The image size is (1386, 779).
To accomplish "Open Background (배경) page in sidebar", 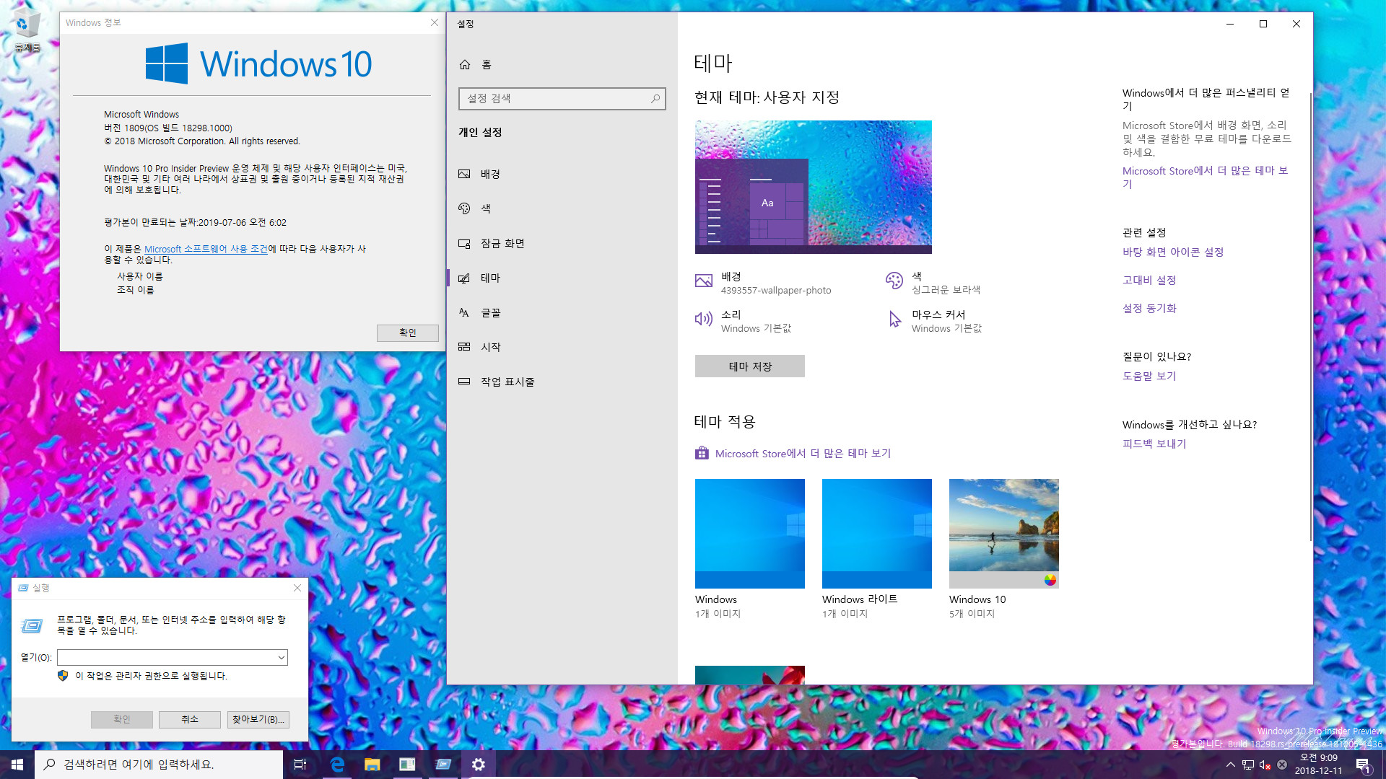I will [562, 174].
